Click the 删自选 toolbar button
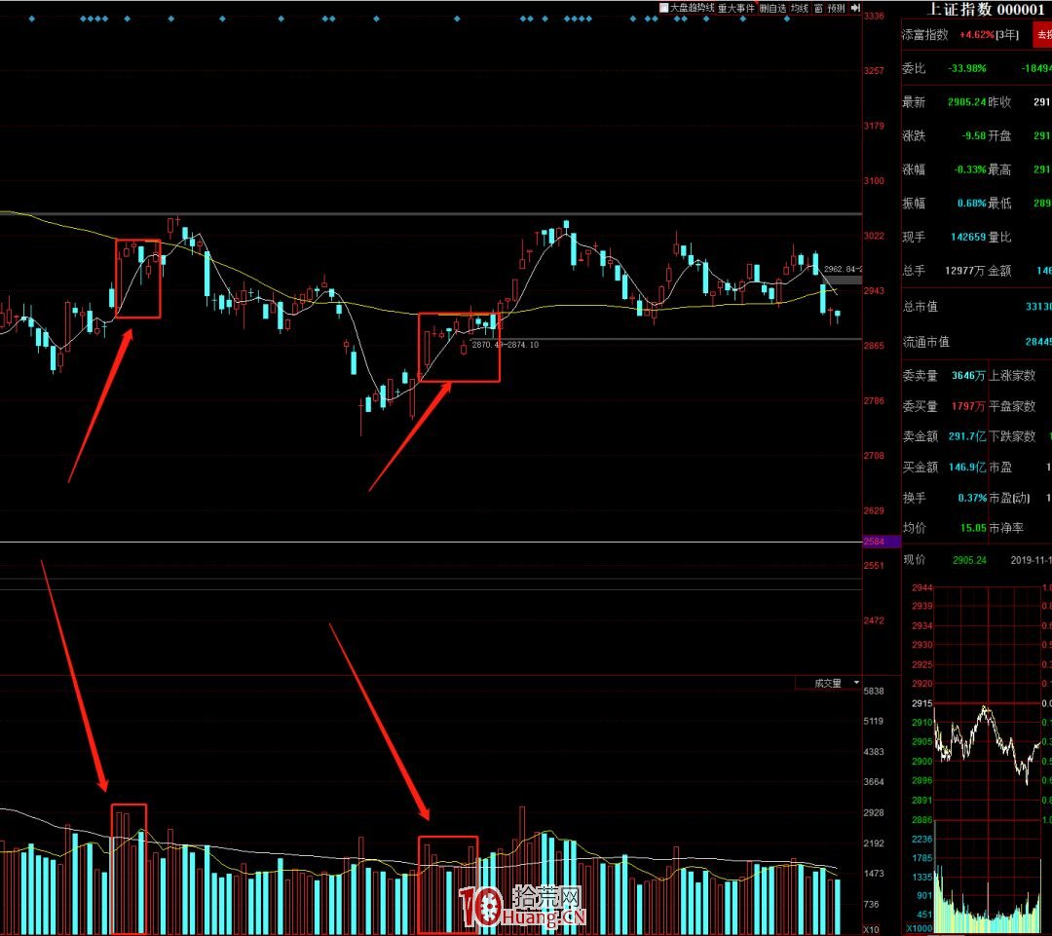 [772, 8]
